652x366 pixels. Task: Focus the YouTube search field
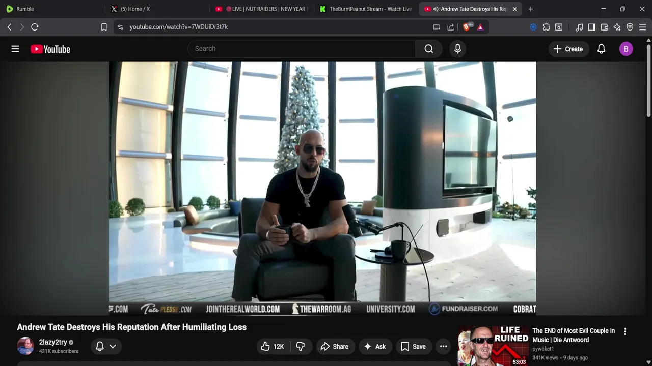click(x=302, y=49)
